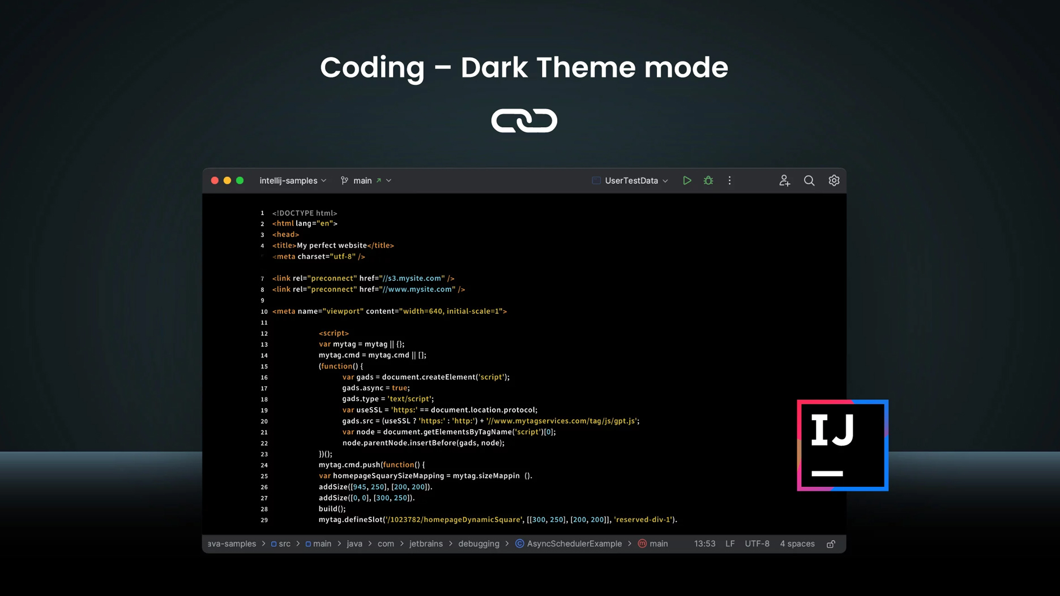Screen dimensions: 1060x596
Task: Click the 13:53 line column indicator
Action: click(x=705, y=543)
